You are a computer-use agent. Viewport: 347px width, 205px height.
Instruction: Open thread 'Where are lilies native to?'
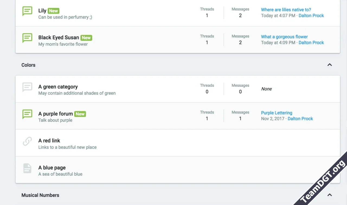[x=286, y=10]
